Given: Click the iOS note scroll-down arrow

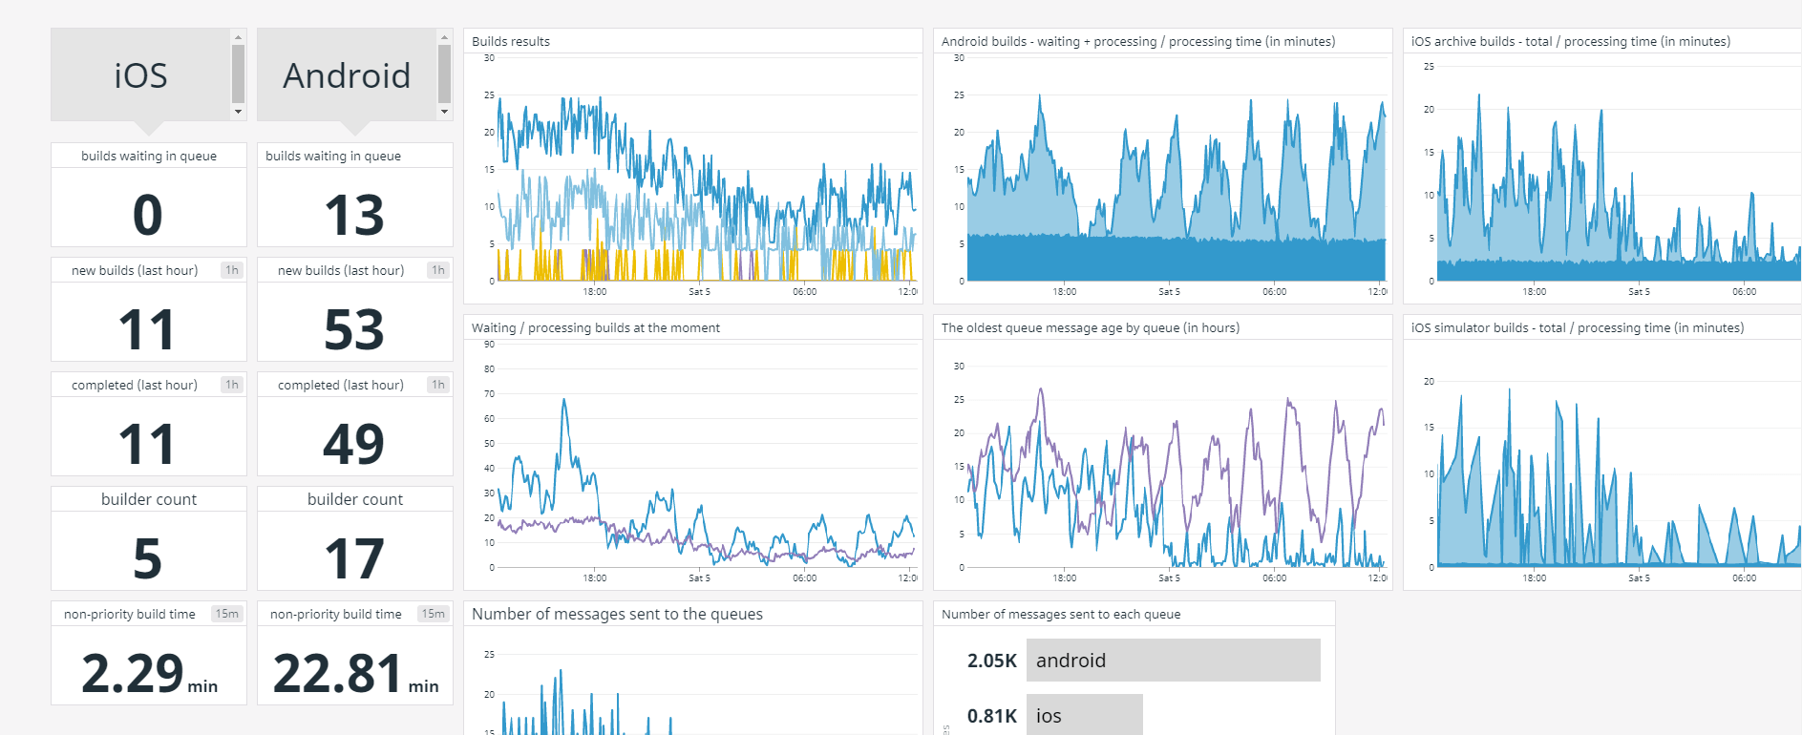Looking at the screenshot, I should (239, 112).
